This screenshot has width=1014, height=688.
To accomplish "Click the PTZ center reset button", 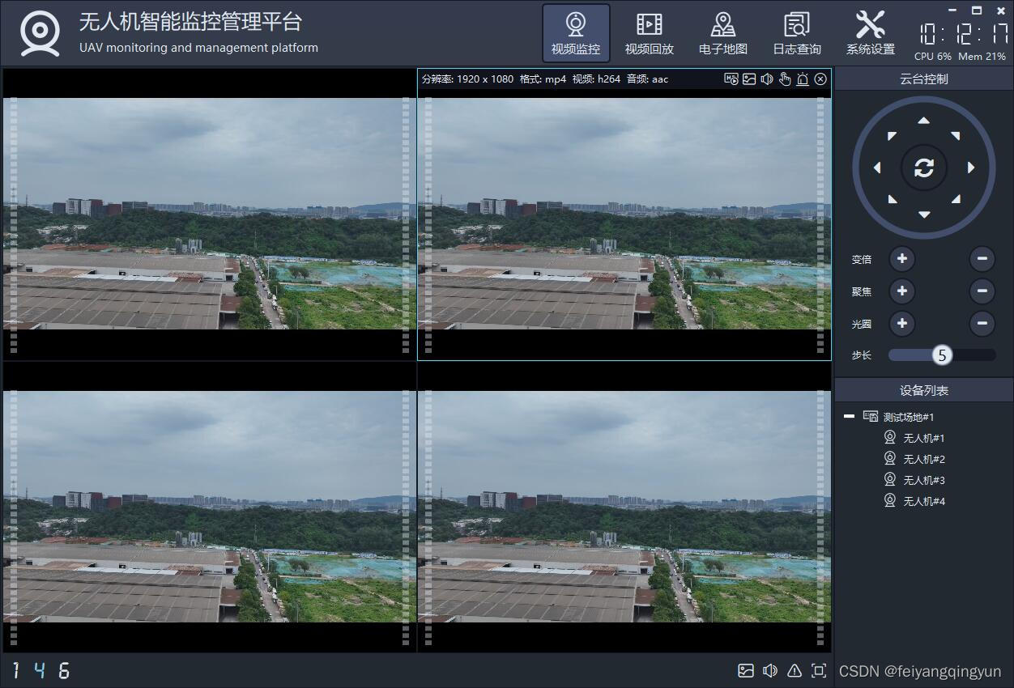I will (x=924, y=168).
